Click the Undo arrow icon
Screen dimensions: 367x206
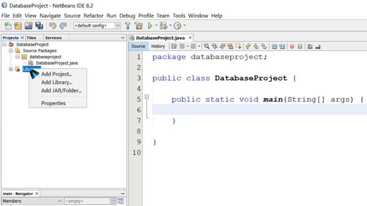tap(53, 26)
